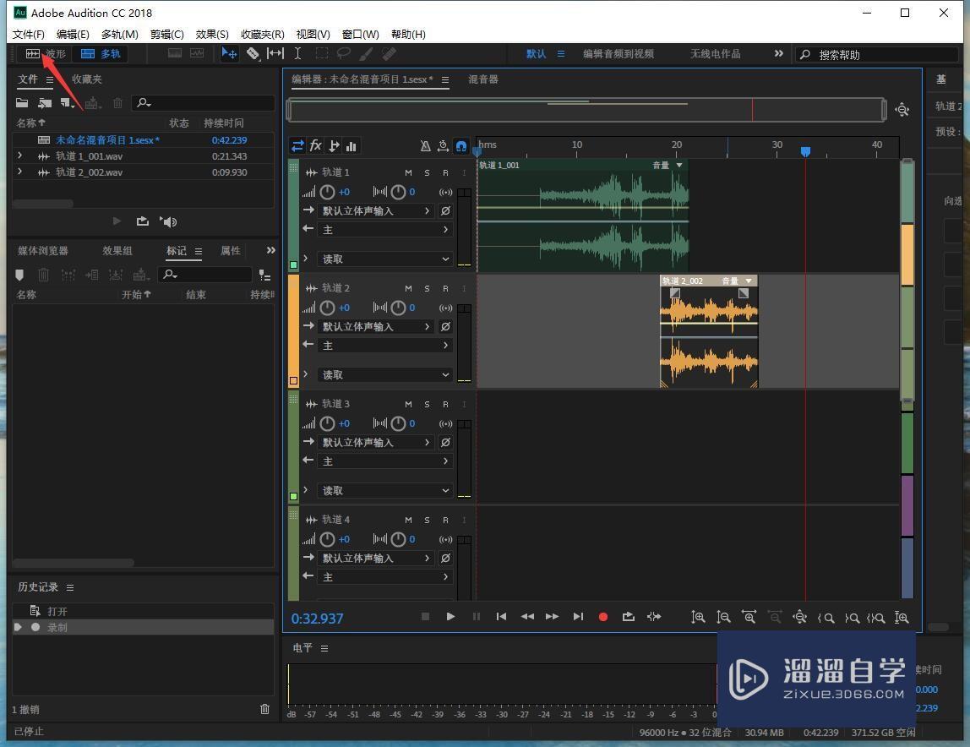Adjust Track 1 pan knob
Viewport: 970px width, 747px height.
[399, 193]
